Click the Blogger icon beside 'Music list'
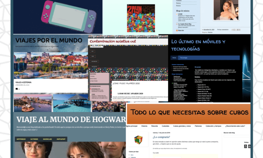This screenshot has height=158, width=263. point(177,30)
